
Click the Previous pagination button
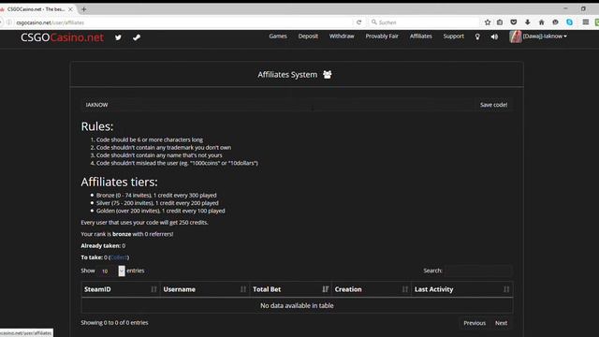click(x=475, y=323)
